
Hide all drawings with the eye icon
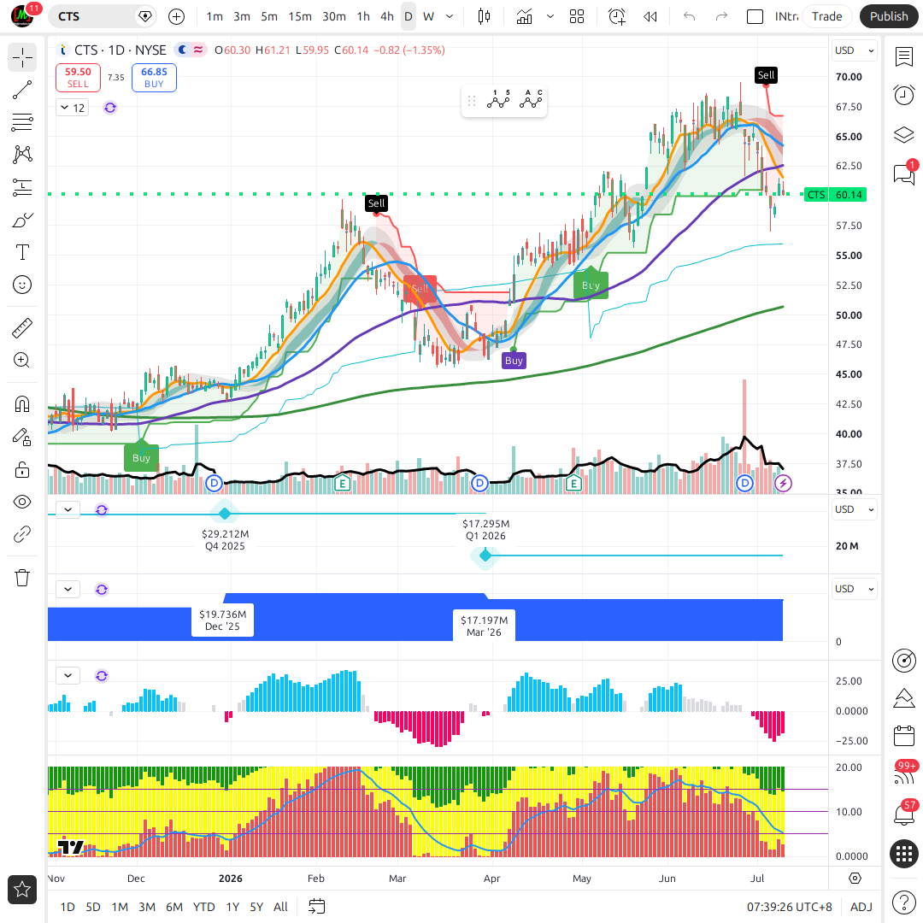[22, 502]
